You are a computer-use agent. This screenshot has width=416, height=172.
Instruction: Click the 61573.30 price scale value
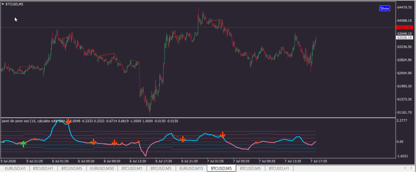pos(404,99)
